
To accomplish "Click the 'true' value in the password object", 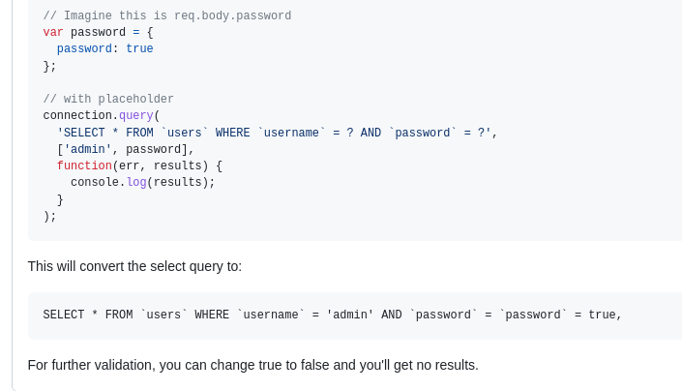I will 139,48.
